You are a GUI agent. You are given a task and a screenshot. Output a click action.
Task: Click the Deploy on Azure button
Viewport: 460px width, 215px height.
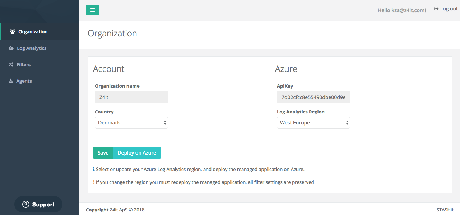(x=137, y=153)
